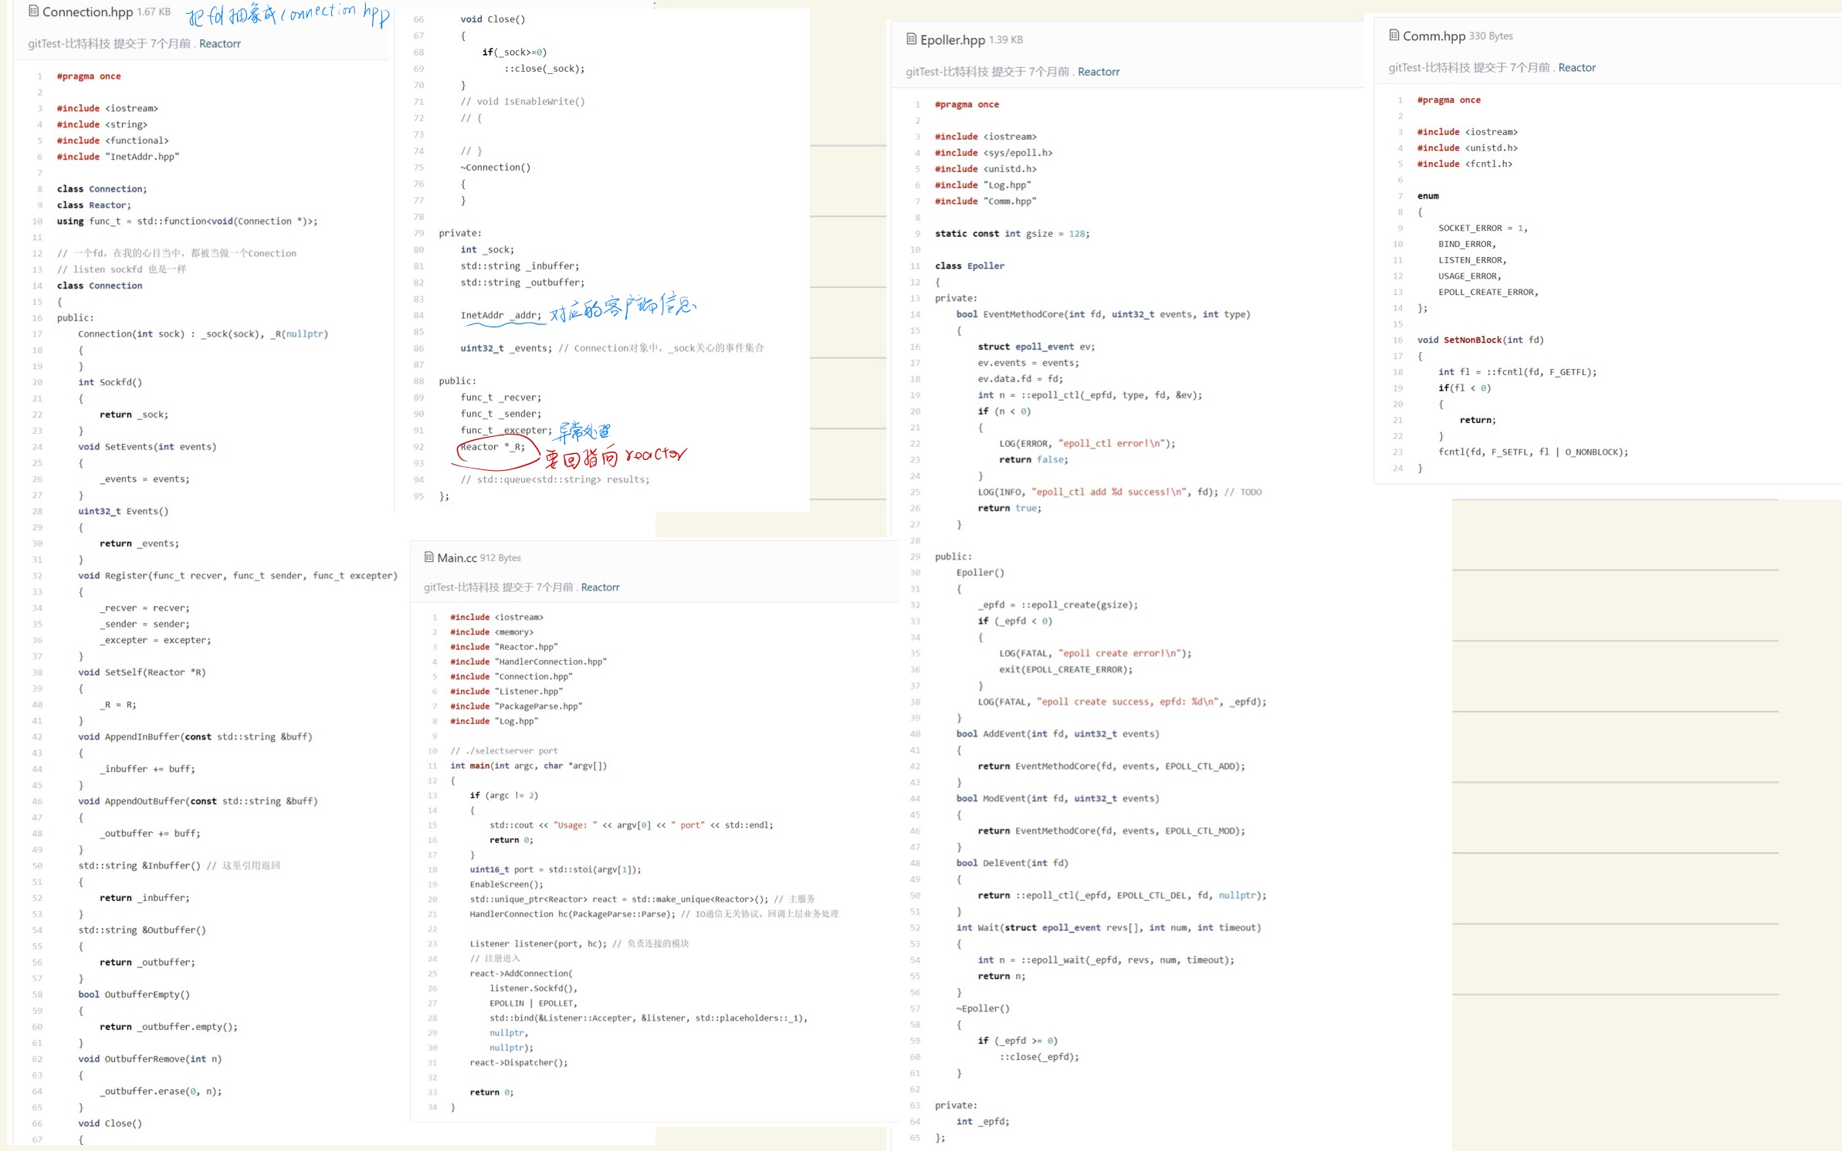Click the gitTest-比特科技 author text under Epoller.hpp
1842x1151 pixels.
click(x=946, y=71)
